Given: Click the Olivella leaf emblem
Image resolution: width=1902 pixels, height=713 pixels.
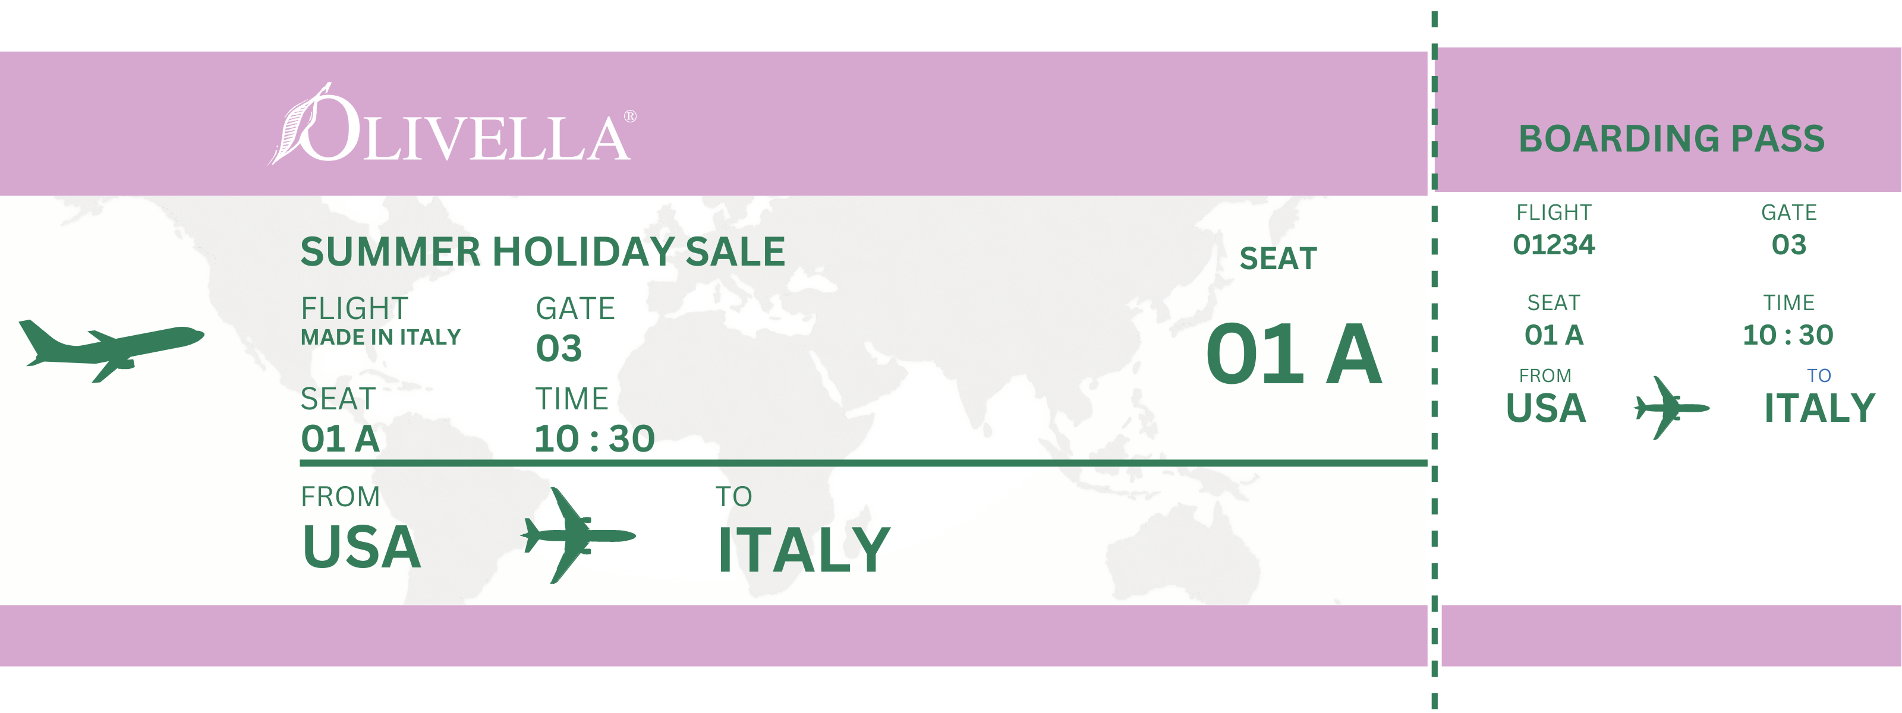Looking at the screenshot, I should click(299, 124).
